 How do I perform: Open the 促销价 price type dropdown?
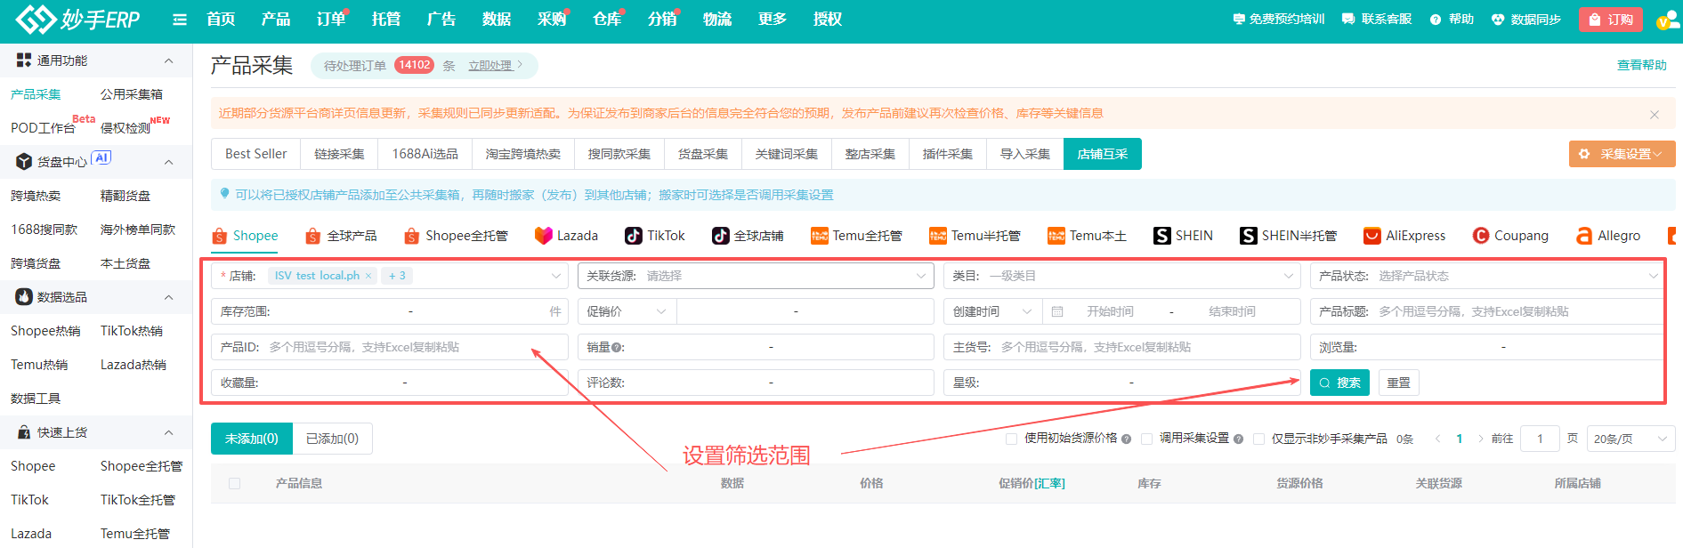click(627, 311)
